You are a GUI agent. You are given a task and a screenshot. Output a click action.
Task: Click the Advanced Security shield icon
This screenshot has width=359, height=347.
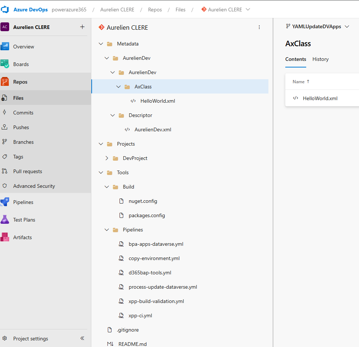pos(4,186)
